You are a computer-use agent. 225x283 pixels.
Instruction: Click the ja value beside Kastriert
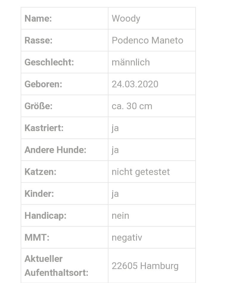pos(115,128)
